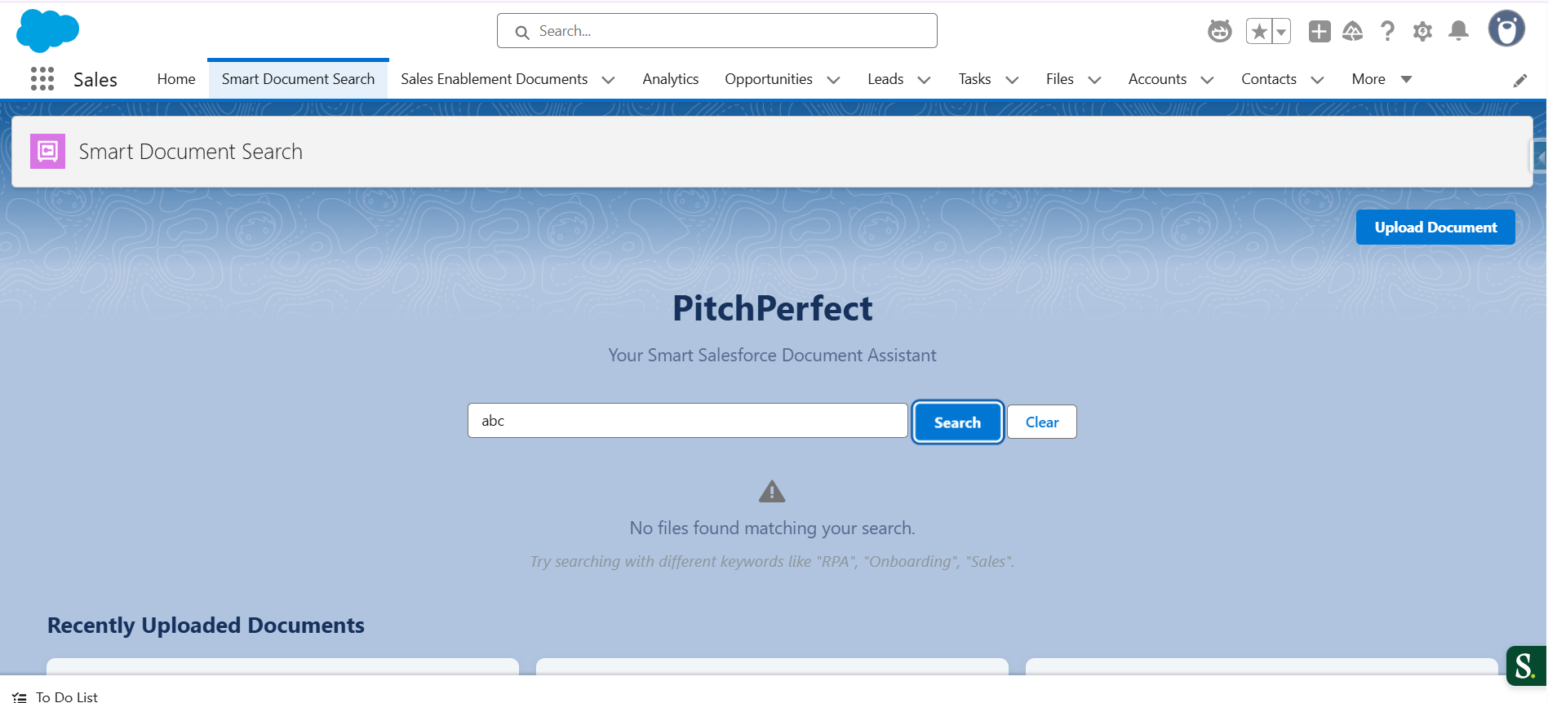Open the More navigation menu

click(x=1382, y=79)
